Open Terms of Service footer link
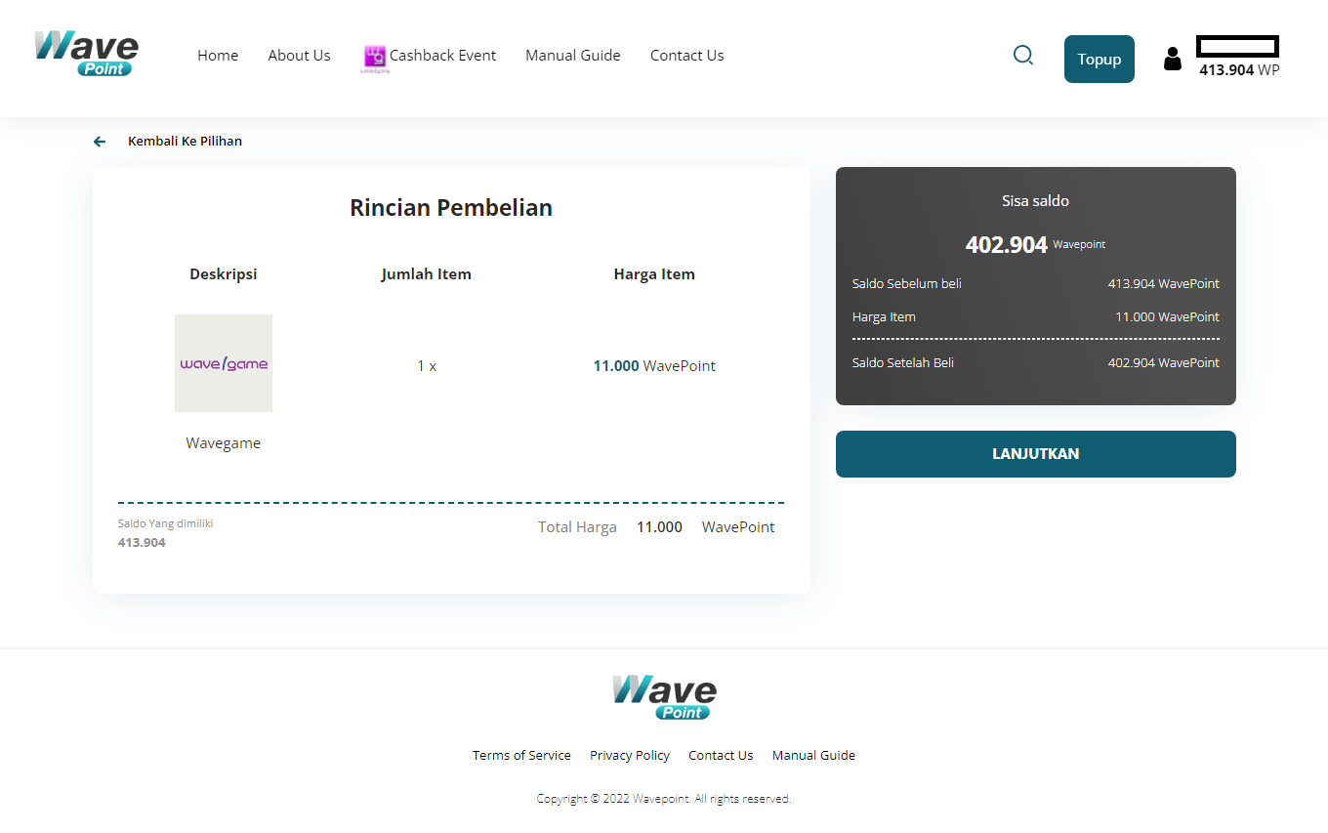This screenshot has height=833, width=1328. pos(521,755)
